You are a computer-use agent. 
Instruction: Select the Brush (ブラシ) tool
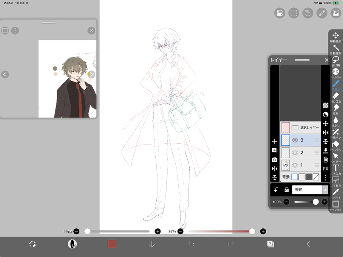(x=336, y=85)
